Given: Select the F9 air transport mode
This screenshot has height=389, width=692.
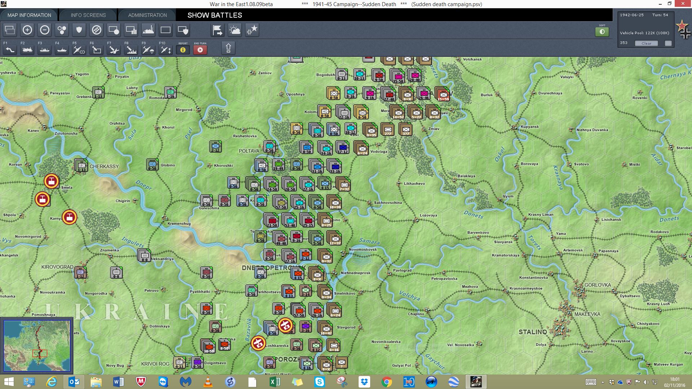Looking at the screenshot, I should (x=148, y=50).
